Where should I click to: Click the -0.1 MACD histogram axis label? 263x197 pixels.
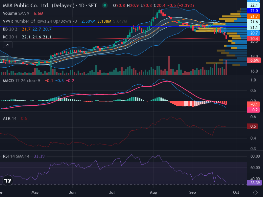(x=253, y=104)
